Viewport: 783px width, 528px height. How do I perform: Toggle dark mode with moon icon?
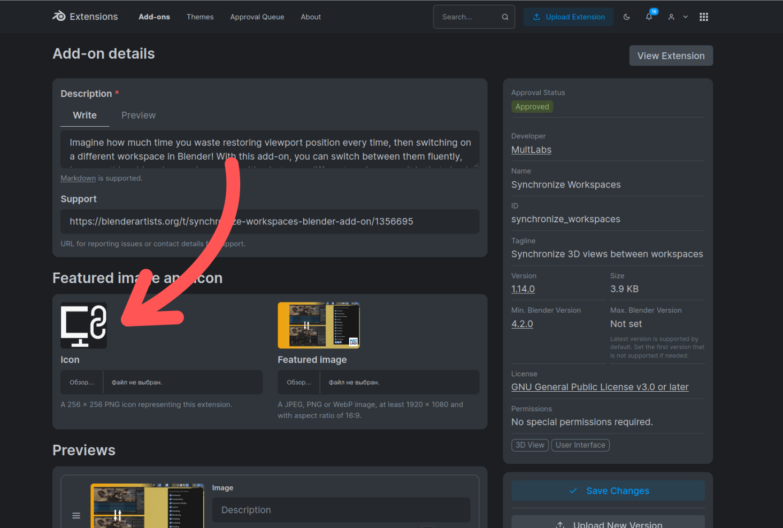[627, 17]
